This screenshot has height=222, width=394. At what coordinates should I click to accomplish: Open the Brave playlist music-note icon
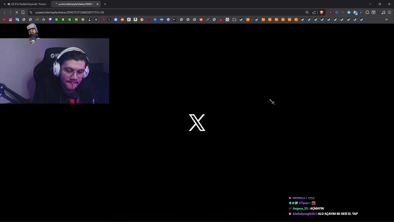tap(383, 12)
